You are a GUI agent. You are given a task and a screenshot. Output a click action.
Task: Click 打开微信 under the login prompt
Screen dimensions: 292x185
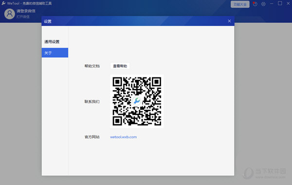tap(23, 17)
